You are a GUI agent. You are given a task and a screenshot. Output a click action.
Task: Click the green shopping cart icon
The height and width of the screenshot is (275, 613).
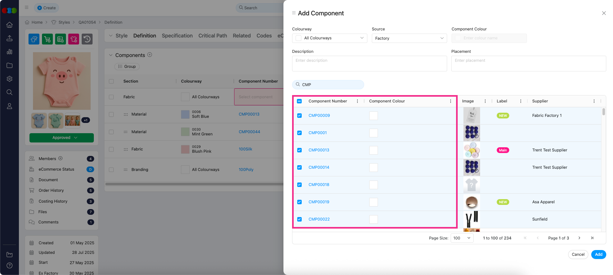(x=47, y=39)
